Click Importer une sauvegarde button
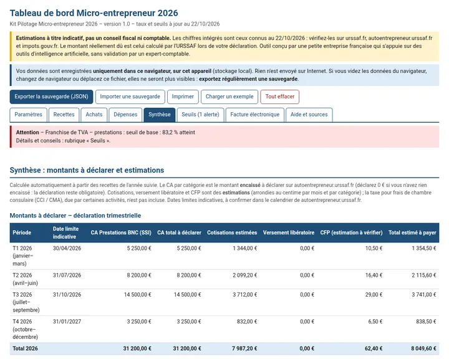449x359 pixels. [x=130, y=97]
